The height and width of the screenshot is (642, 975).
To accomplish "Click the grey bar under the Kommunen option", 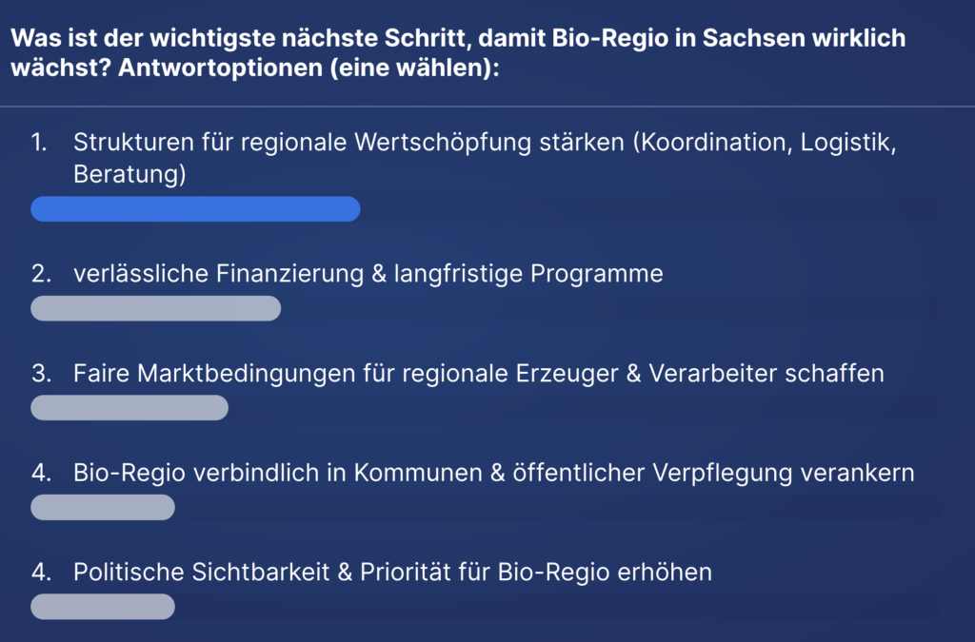I will tap(103, 507).
